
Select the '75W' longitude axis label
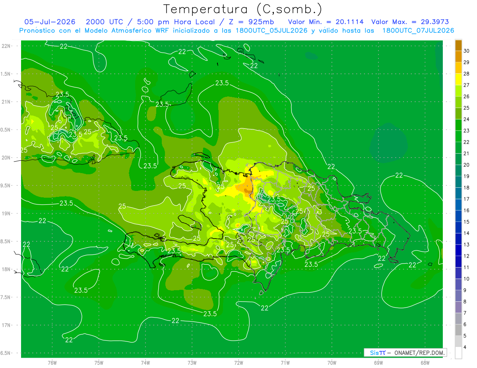pos(99,363)
